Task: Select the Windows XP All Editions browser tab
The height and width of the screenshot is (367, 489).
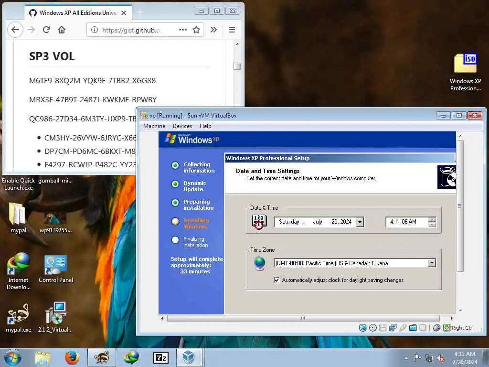Action: pos(78,13)
